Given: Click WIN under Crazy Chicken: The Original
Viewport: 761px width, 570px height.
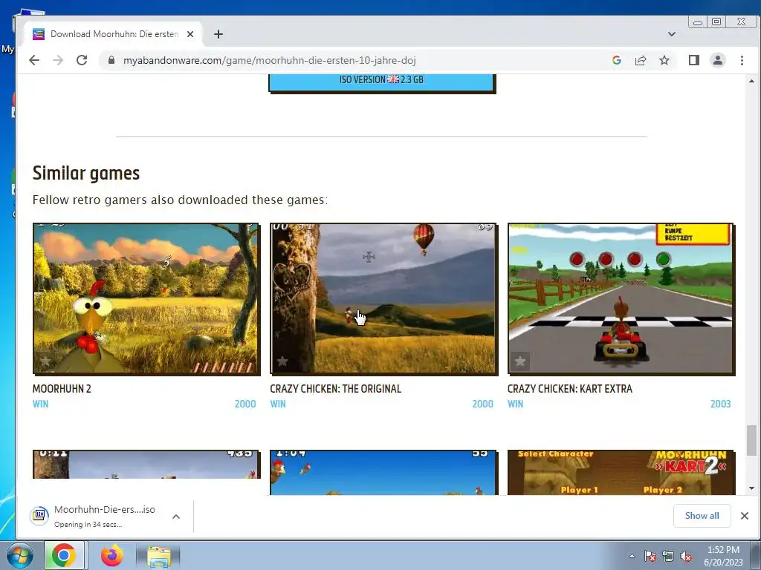Looking at the screenshot, I should click(x=278, y=404).
